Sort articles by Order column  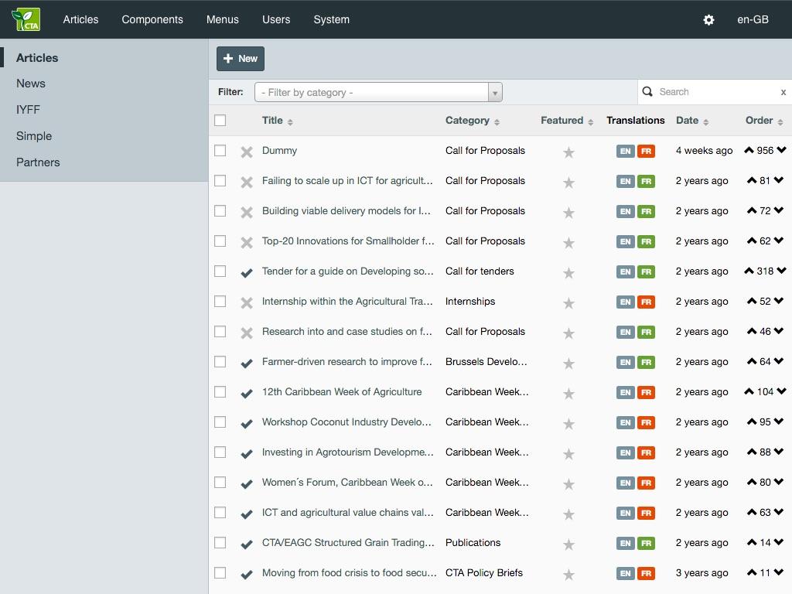tap(764, 120)
